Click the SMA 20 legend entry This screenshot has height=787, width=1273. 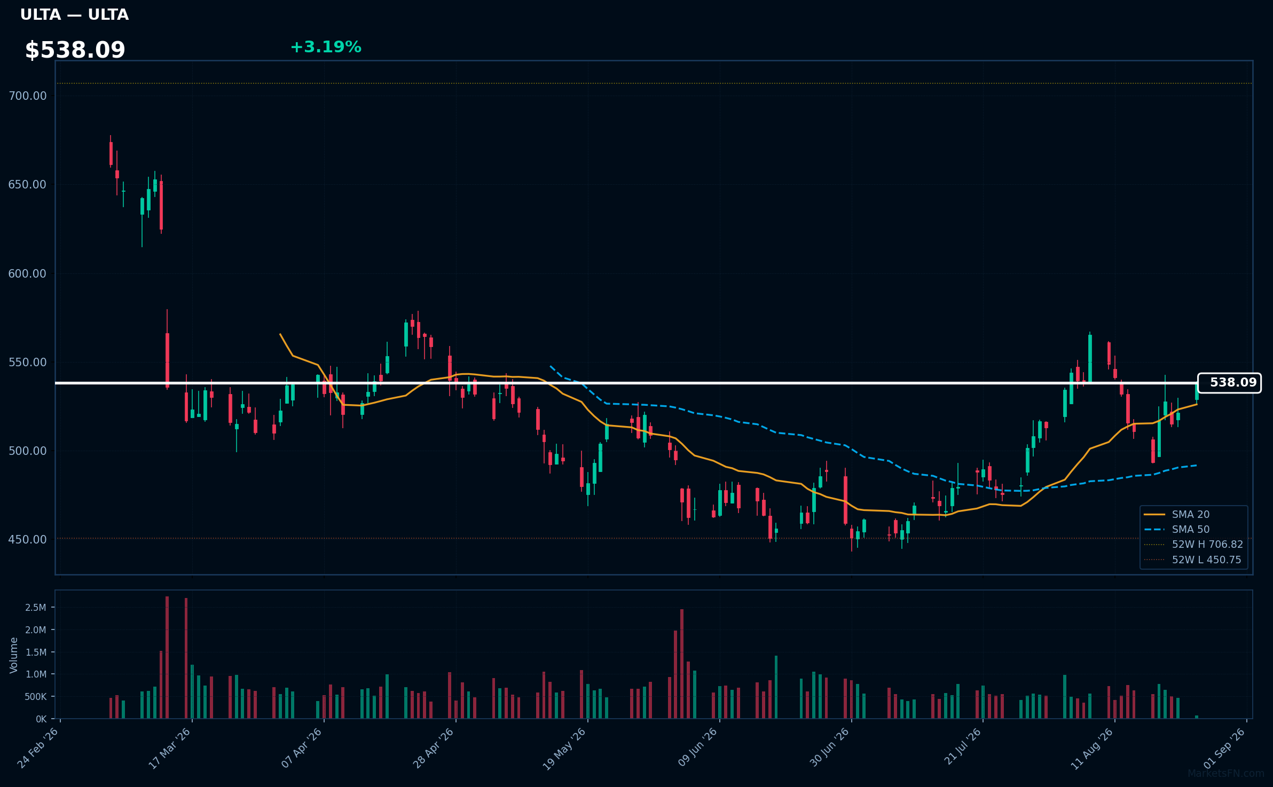(x=1177, y=514)
